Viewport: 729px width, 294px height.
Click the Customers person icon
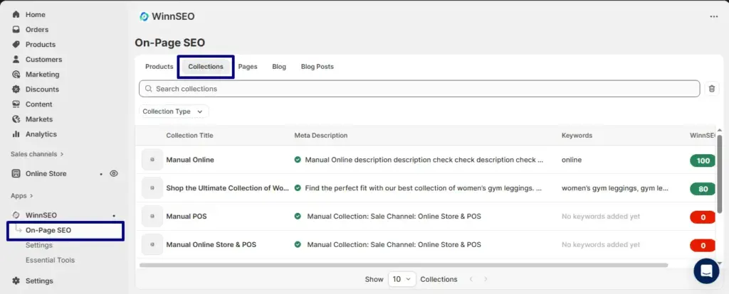[x=16, y=60]
